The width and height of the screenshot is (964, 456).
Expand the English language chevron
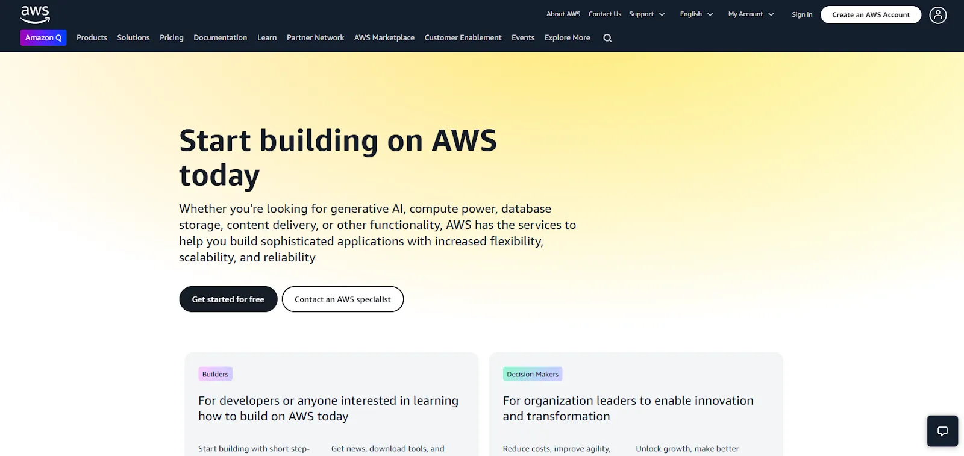click(710, 14)
